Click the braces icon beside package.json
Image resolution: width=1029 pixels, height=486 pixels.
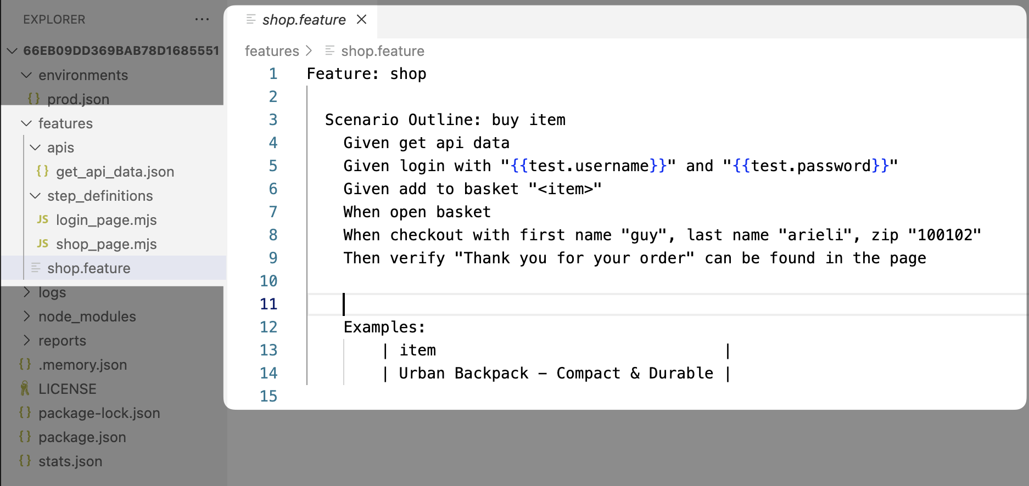click(x=25, y=437)
